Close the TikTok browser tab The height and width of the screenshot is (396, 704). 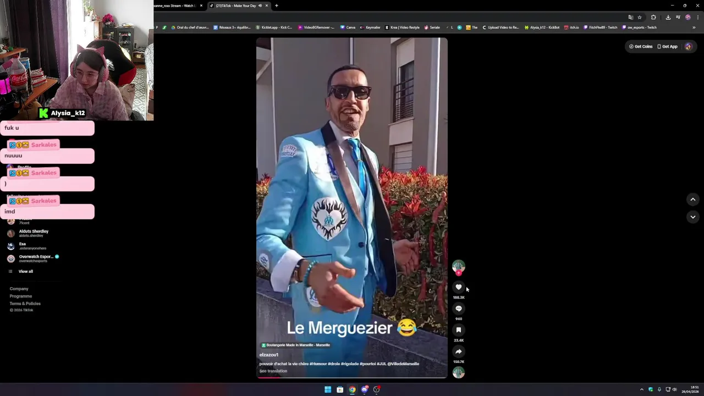coord(267,5)
